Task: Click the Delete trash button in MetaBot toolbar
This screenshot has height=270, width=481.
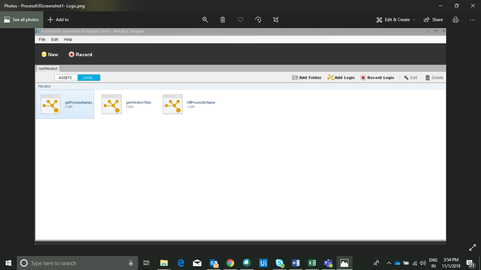Action: tap(434, 78)
